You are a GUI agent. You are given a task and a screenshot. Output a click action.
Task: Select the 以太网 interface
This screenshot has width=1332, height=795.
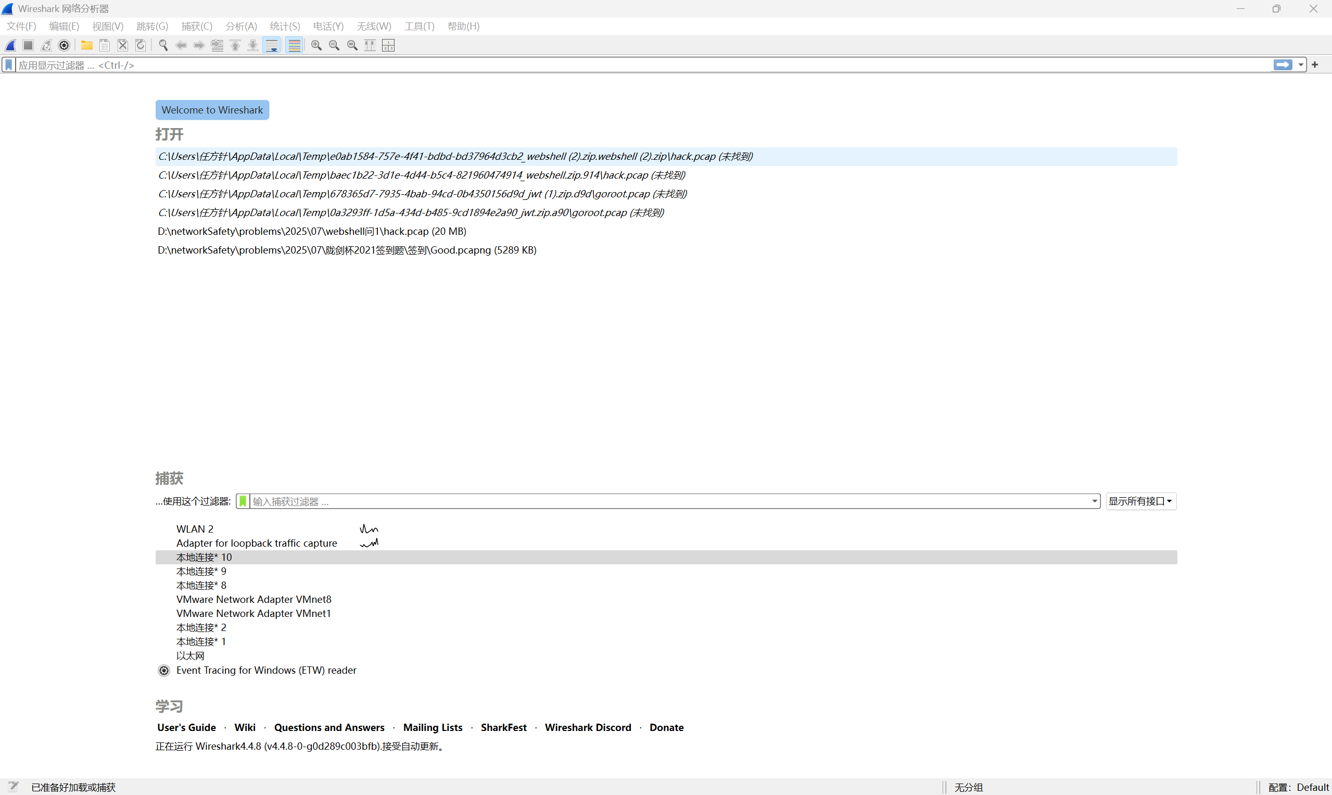click(666, 655)
